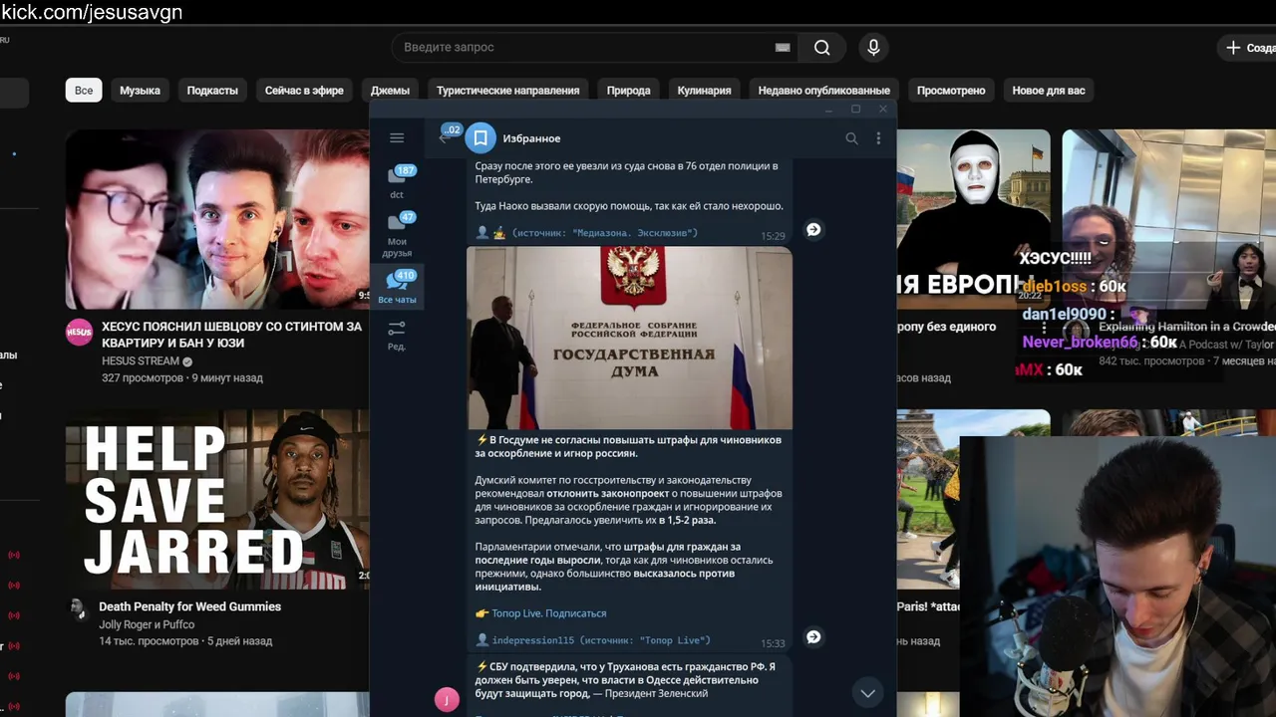Click YouTube search magnifier button
This screenshot has width=1276, height=717.
(x=821, y=47)
